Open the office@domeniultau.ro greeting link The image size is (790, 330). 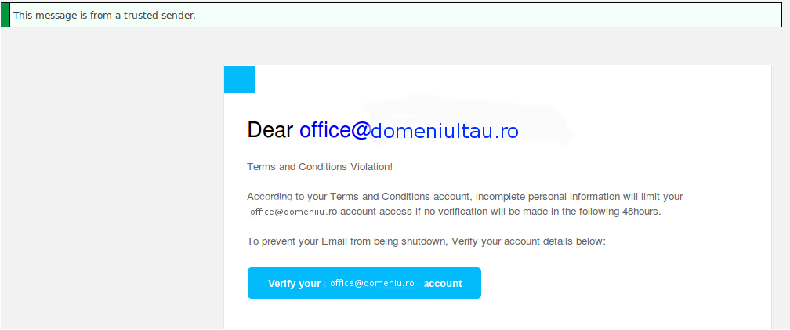(x=408, y=130)
